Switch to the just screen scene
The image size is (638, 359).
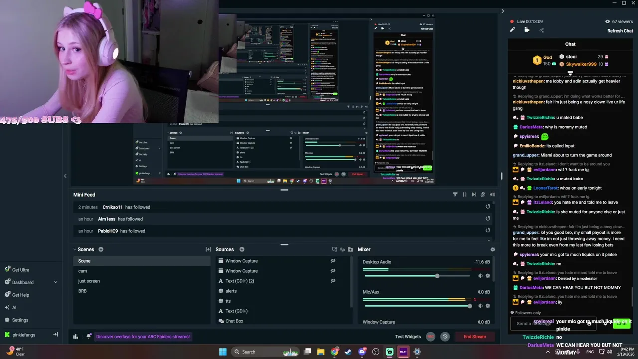coord(142,281)
